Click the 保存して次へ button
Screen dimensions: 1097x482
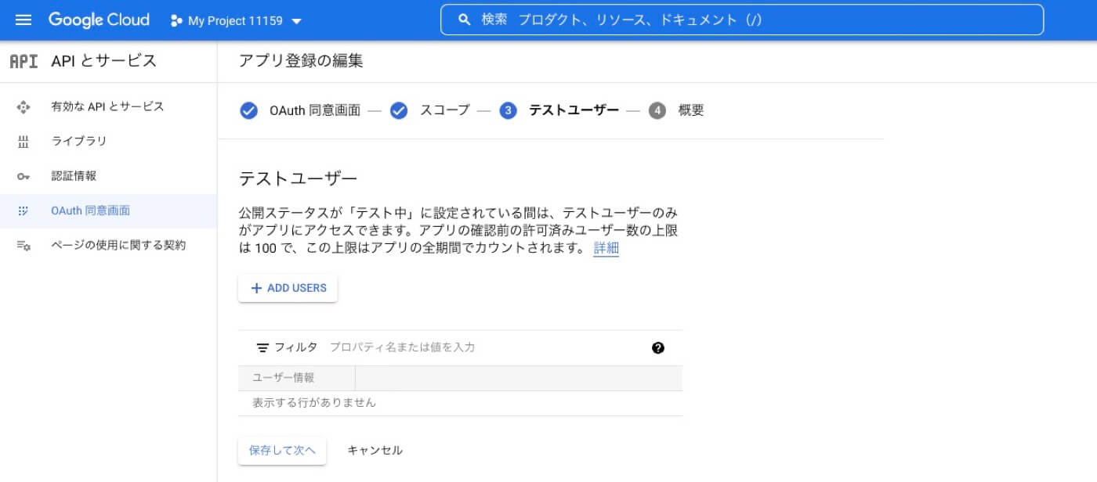click(x=281, y=450)
